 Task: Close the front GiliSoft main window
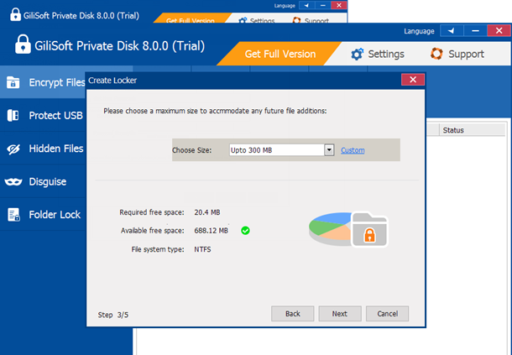click(x=499, y=31)
